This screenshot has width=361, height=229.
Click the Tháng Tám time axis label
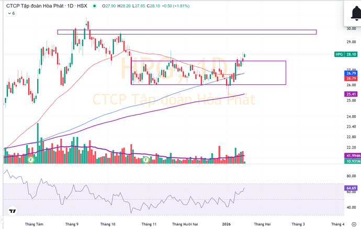34,224
